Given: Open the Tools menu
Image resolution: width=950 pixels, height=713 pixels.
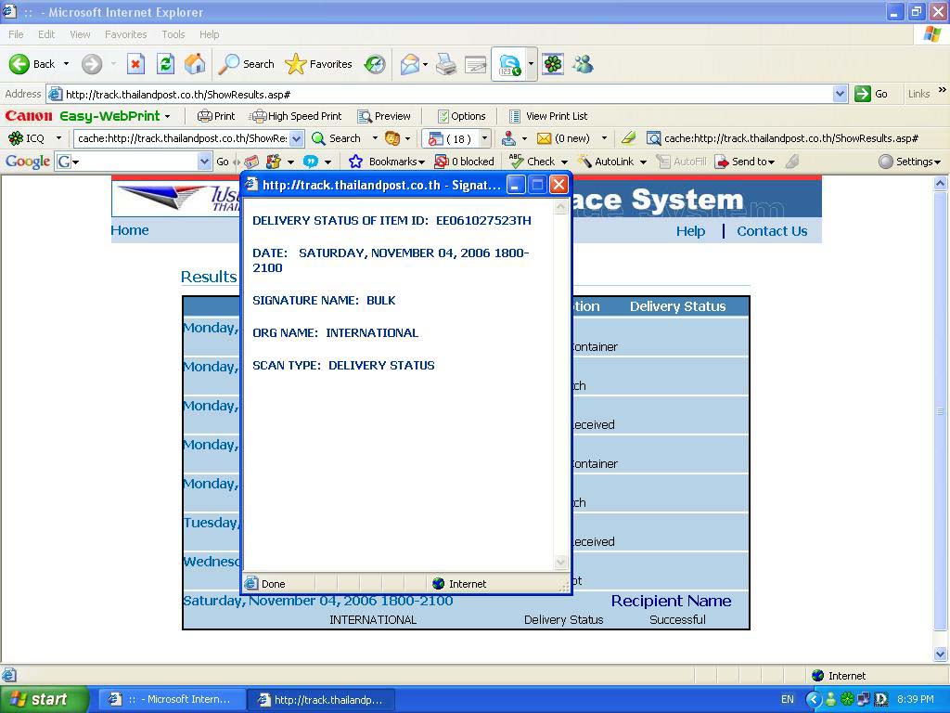Looking at the screenshot, I should pyautogui.click(x=173, y=34).
